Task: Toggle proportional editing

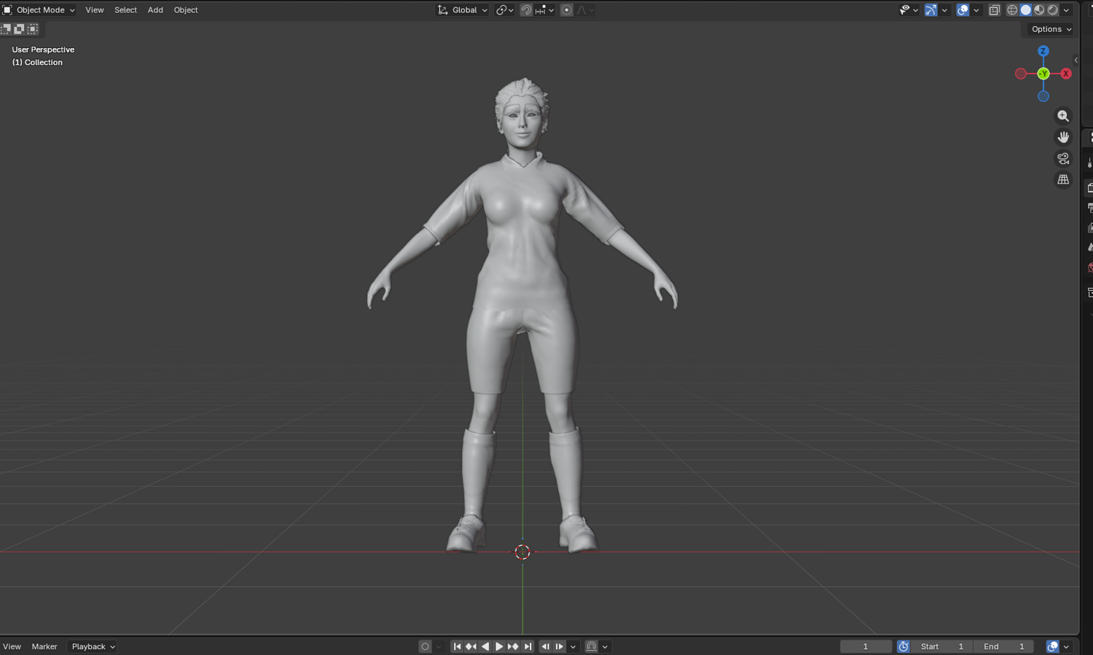Action: tap(566, 10)
